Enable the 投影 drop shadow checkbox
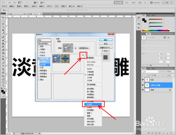 coord(39,46)
